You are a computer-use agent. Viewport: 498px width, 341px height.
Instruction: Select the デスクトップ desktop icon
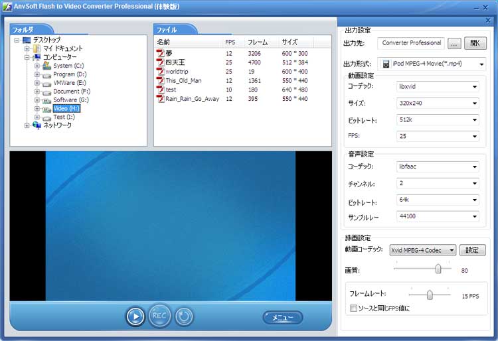tap(27, 40)
